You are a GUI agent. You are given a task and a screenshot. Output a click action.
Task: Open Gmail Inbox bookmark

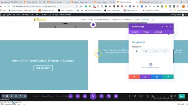point(31,10)
